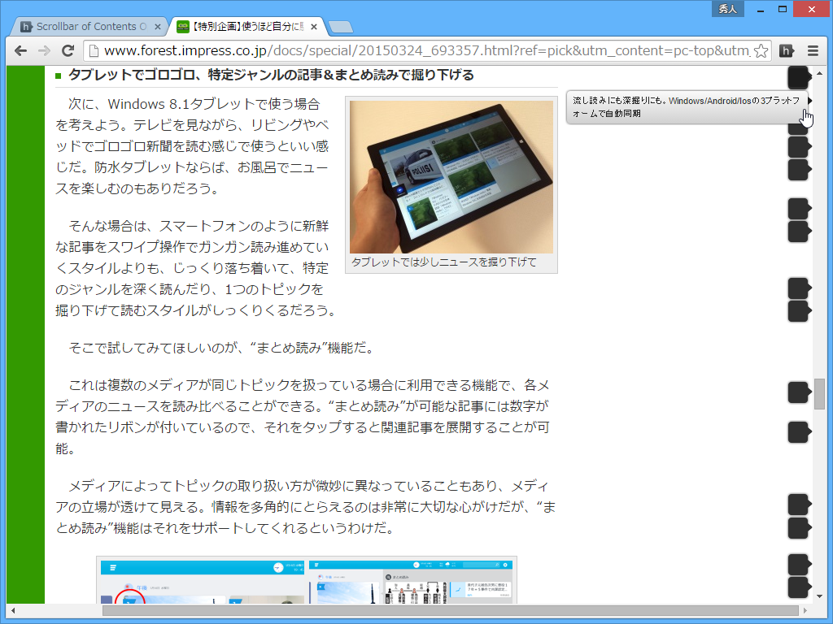Click paragraph starting 次に、Windows 8.1タブレットで使う場合
The image size is (833, 624).
click(x=192, y=146)
